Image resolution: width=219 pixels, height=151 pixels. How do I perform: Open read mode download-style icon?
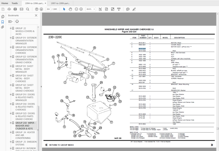click(x=119, y=9)
